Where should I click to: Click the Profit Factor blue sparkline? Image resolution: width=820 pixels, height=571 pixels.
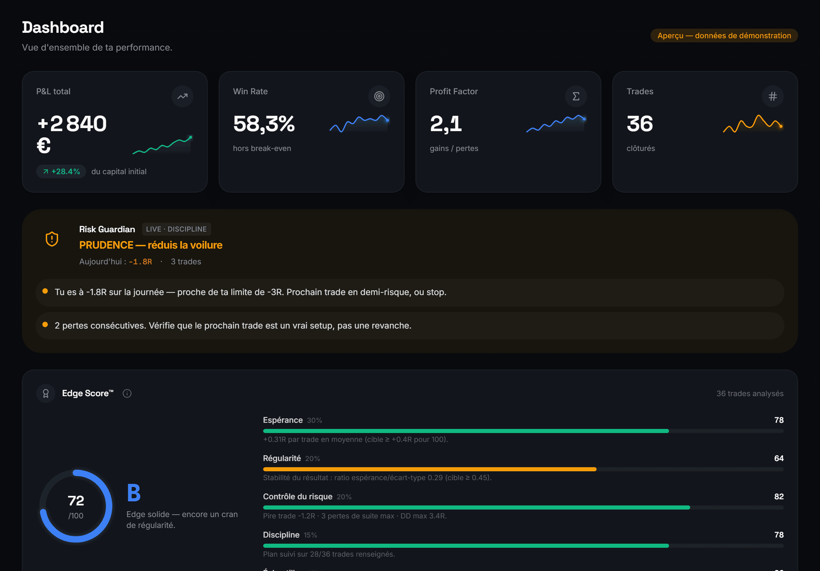556,124
